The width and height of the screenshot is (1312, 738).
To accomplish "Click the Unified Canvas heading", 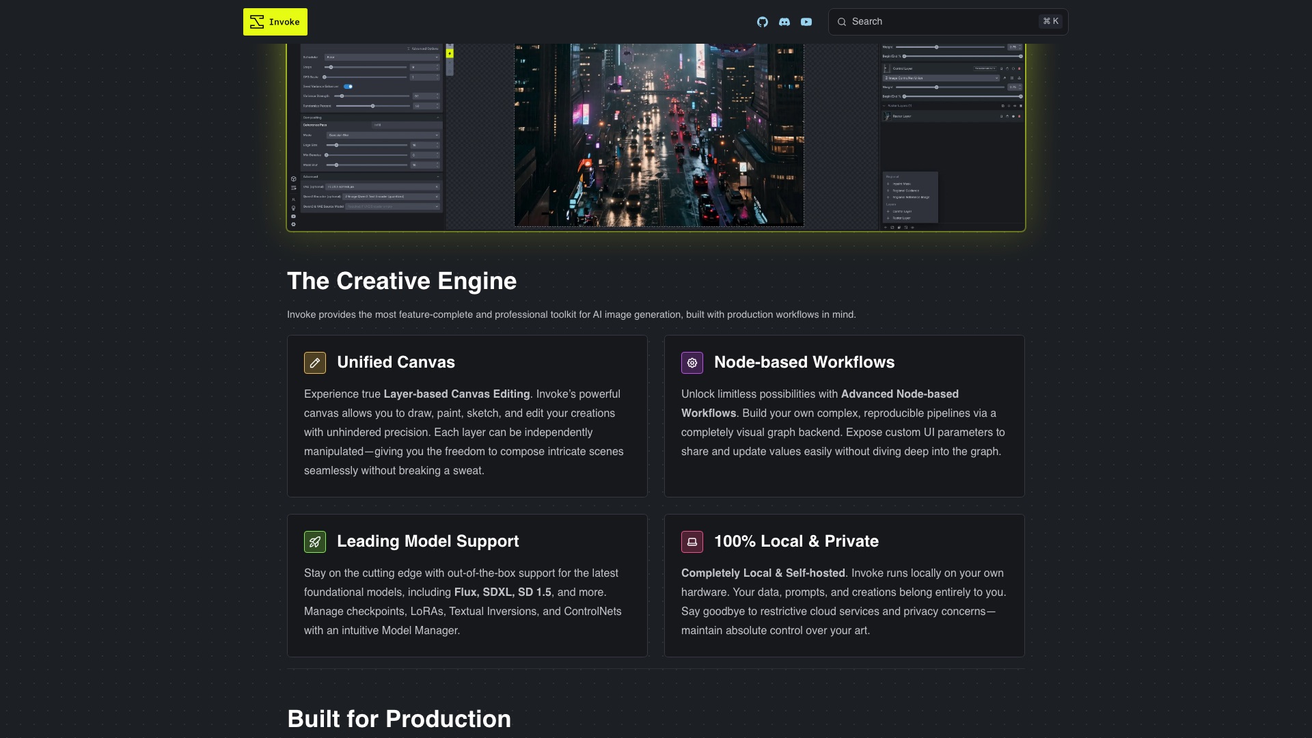I will coord(396,362).
